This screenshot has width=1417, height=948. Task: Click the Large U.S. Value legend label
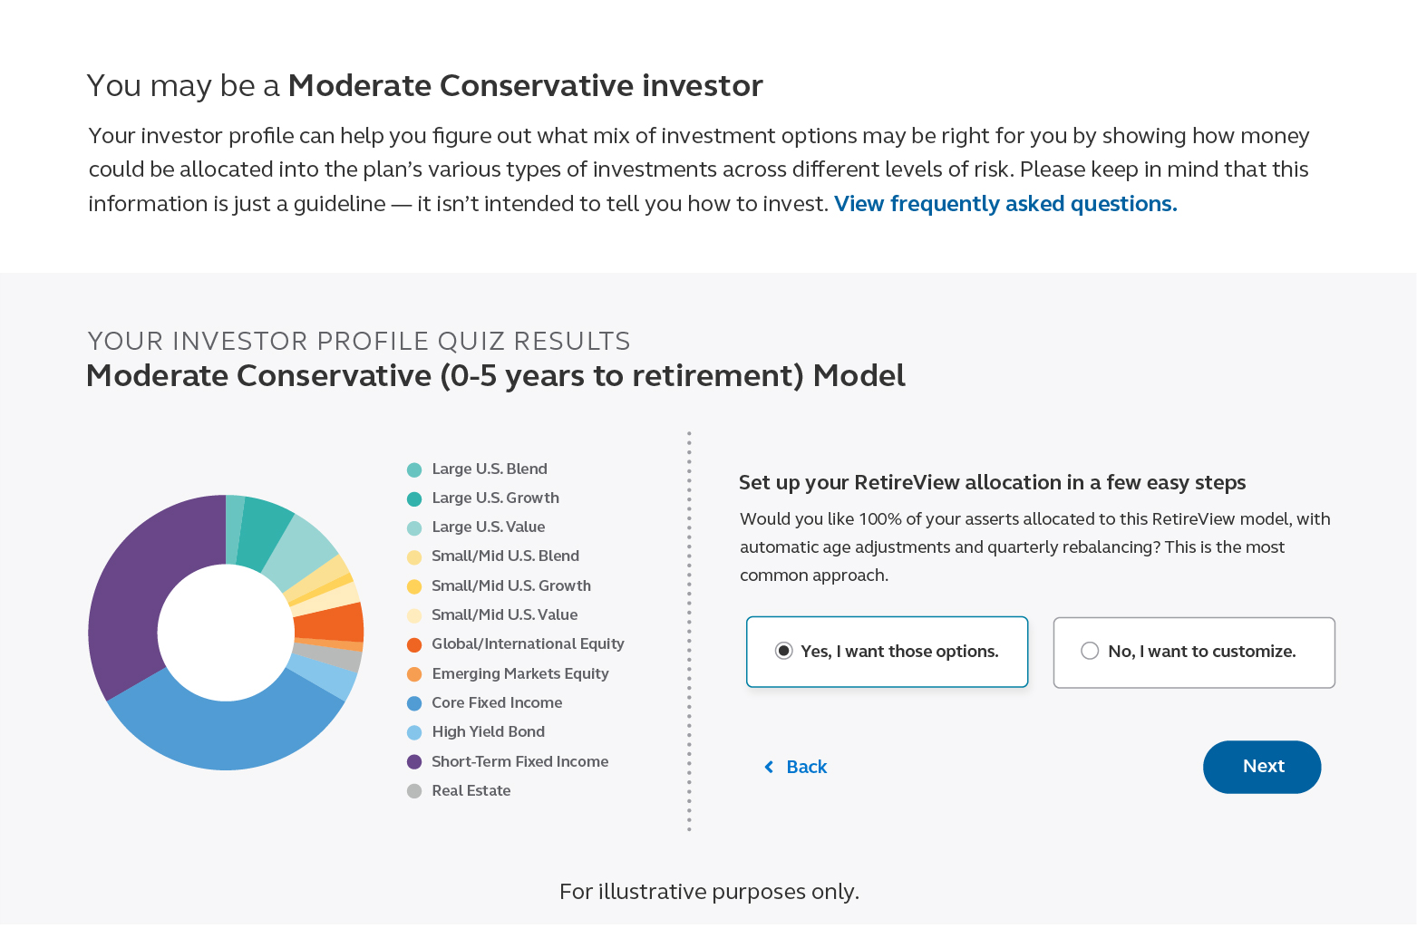489,527
